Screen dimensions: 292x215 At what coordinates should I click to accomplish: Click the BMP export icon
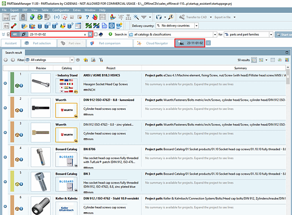pyautogui.click(x=6, y=17)
